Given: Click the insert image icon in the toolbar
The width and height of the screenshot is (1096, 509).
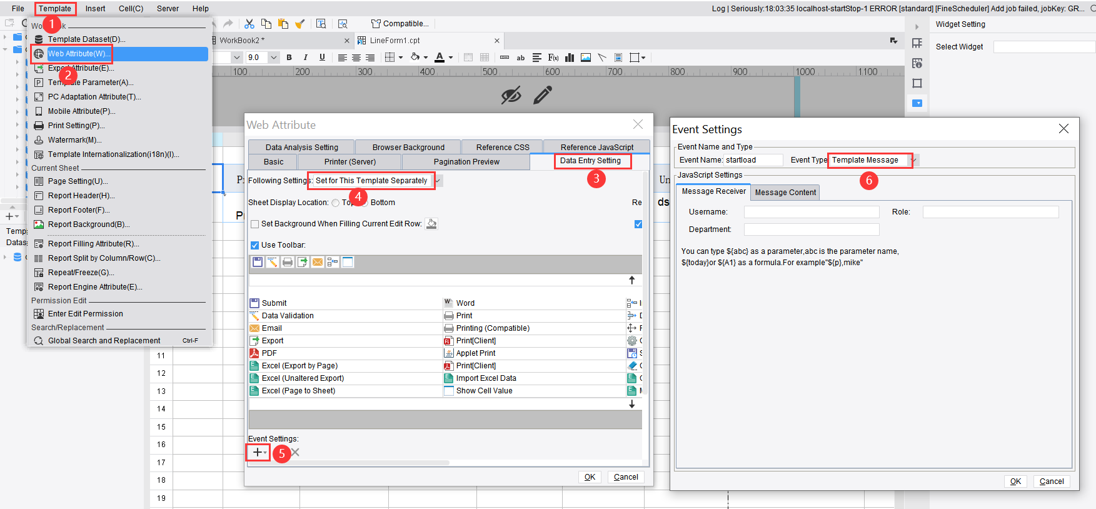Looking at the screenshot, I should 586,58.
